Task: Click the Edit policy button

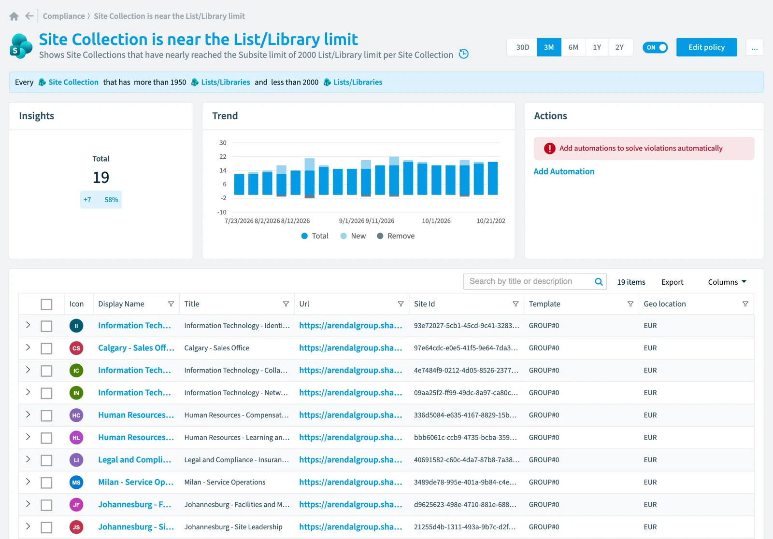Action: pos(706,47)
